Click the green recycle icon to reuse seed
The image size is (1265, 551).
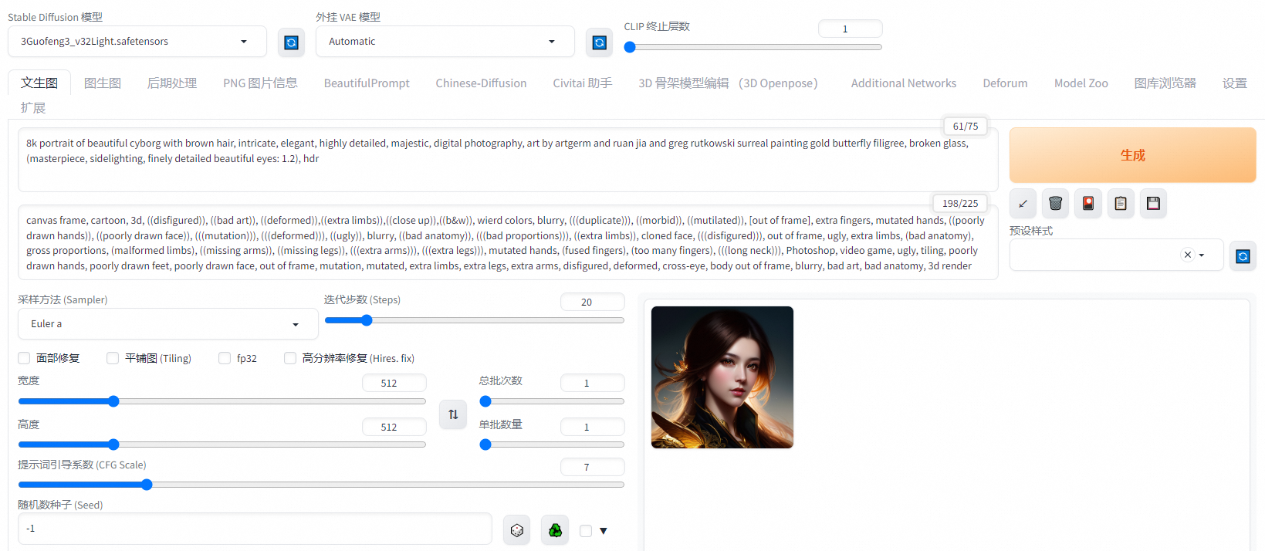[x=555, y=530]
